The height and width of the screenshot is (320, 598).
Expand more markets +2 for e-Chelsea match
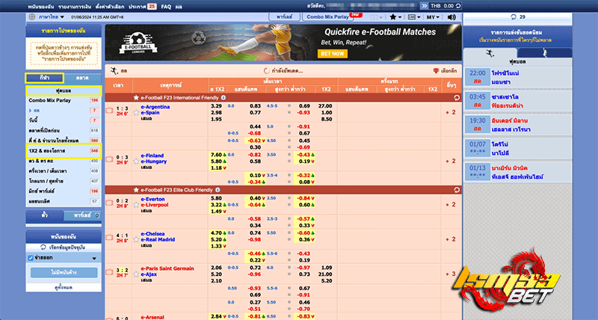(x=451, y=239)
